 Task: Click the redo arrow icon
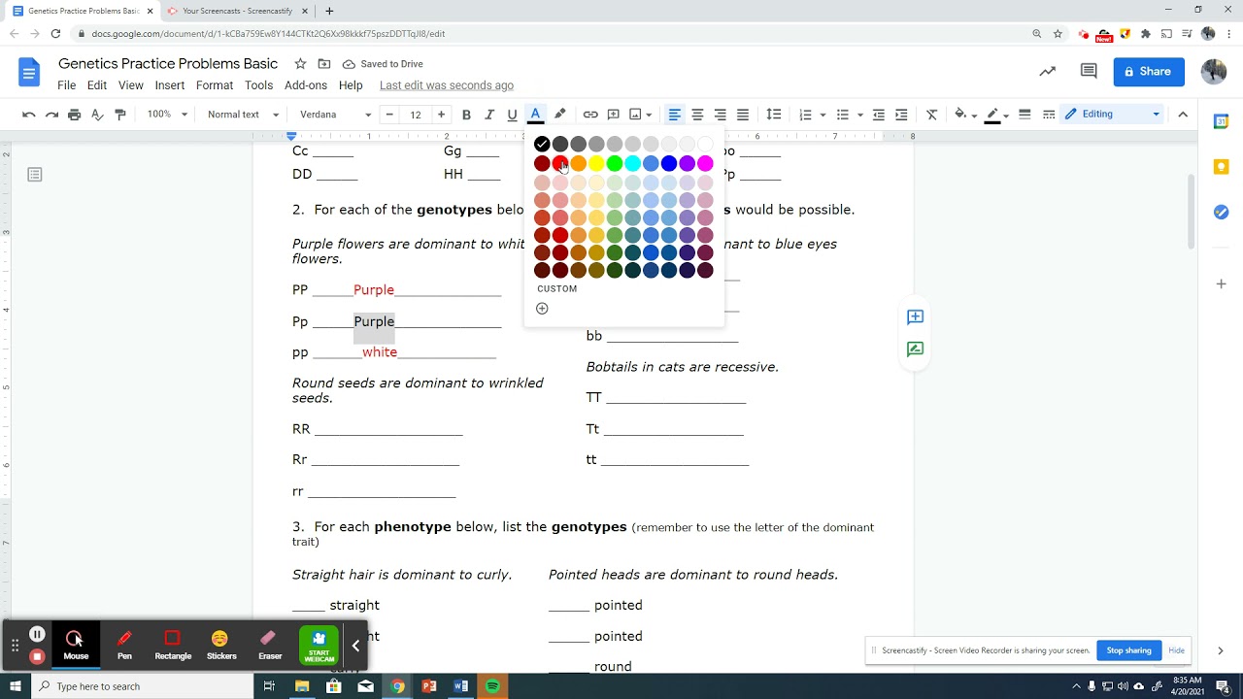(51, 115)
